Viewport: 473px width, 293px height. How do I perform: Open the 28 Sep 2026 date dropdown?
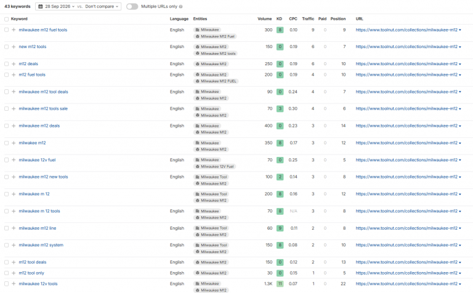[x=57, y=6]
